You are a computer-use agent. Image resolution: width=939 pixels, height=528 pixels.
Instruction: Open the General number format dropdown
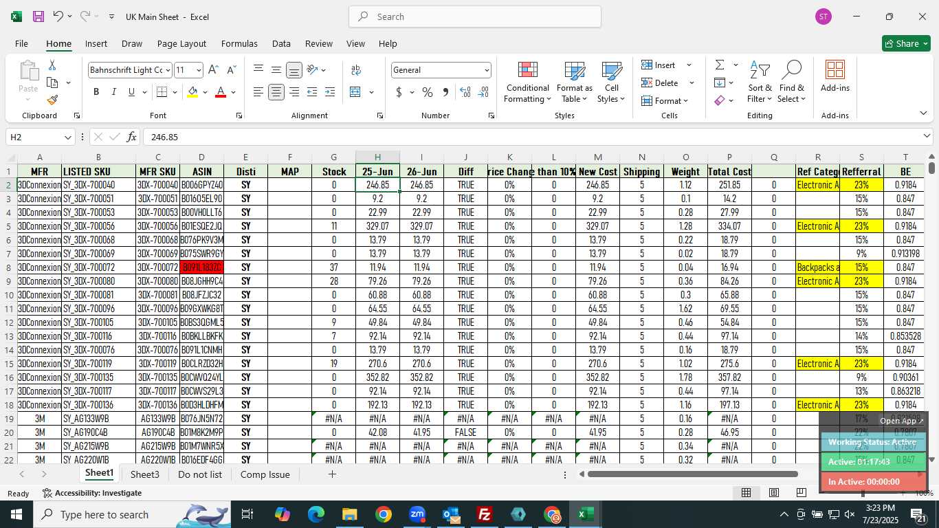[487, 70]
